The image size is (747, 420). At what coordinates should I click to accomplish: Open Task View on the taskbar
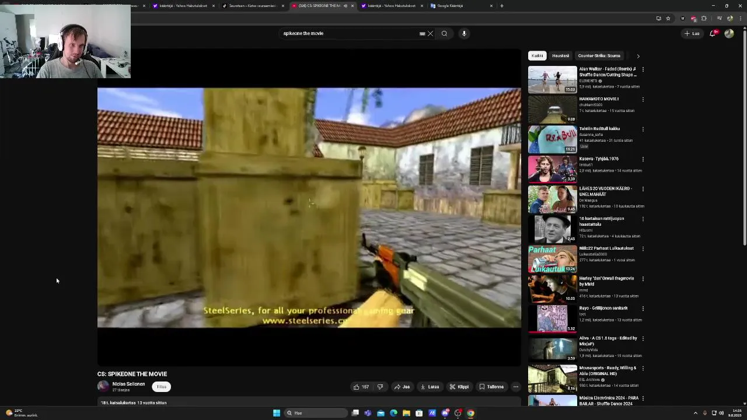coord(355,413)
